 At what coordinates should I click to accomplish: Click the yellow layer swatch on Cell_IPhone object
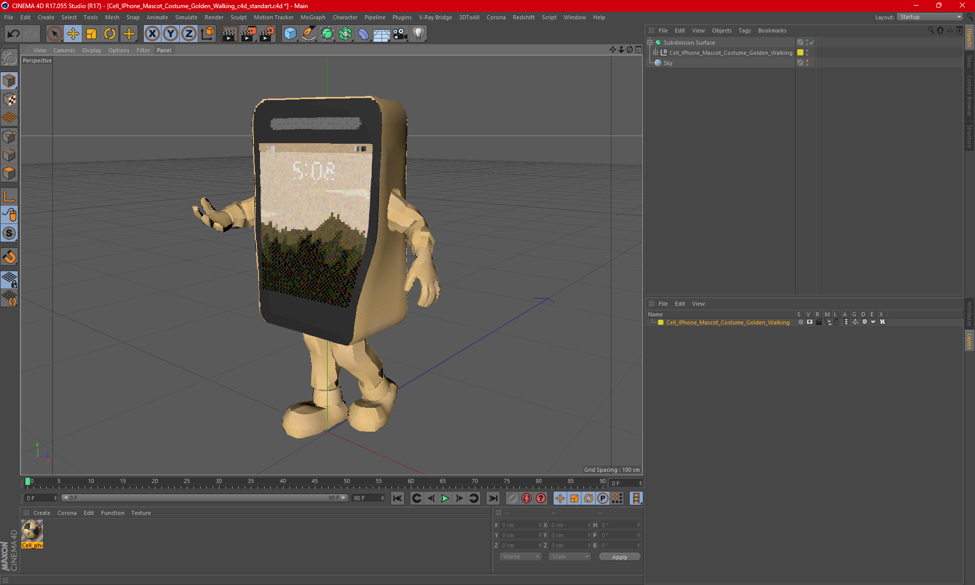800,53
